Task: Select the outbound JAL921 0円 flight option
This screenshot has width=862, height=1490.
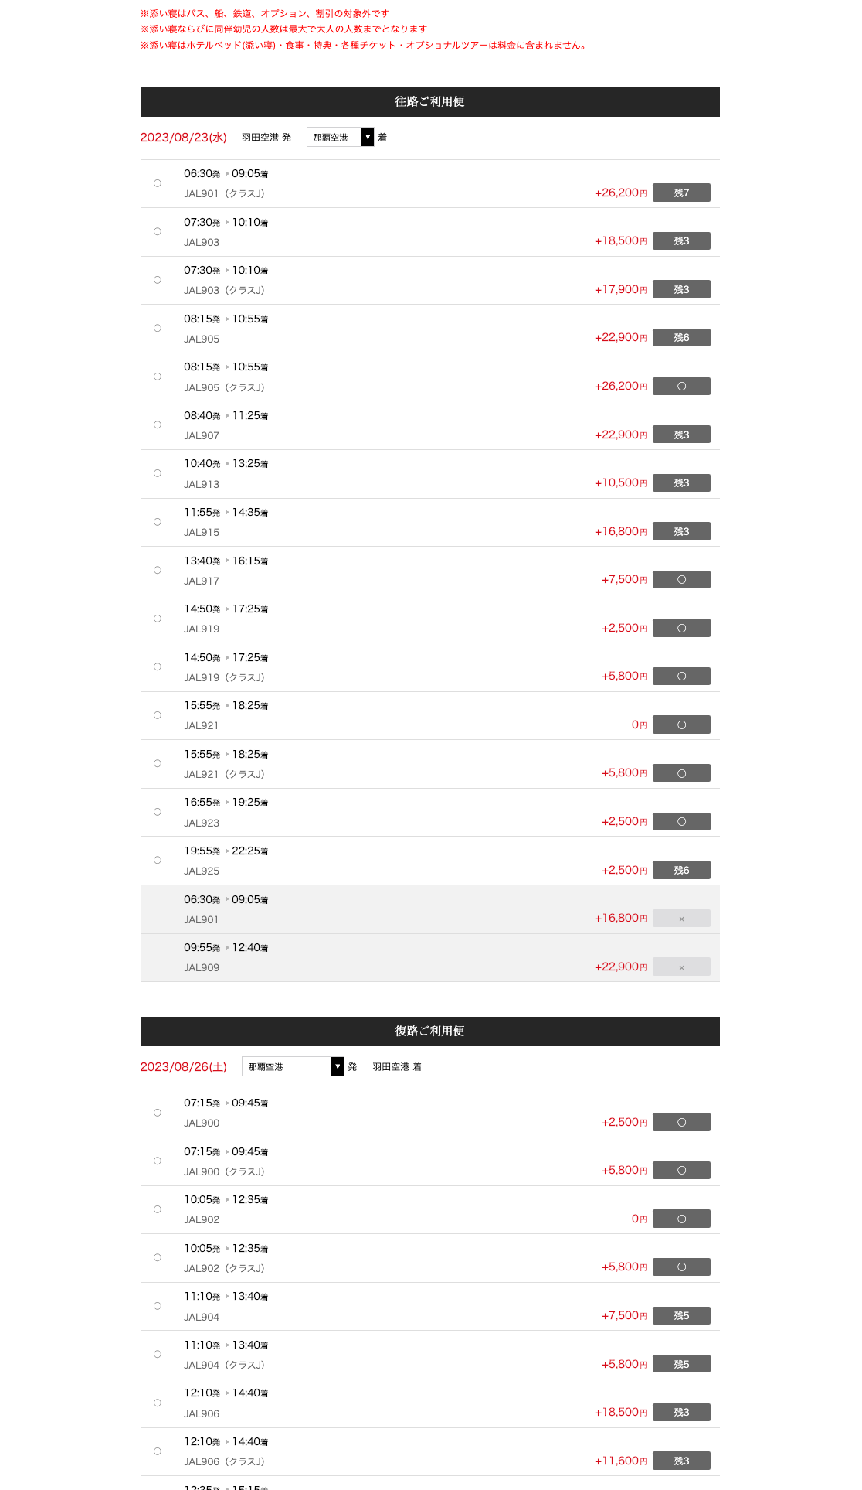Action: coord(158,715)
